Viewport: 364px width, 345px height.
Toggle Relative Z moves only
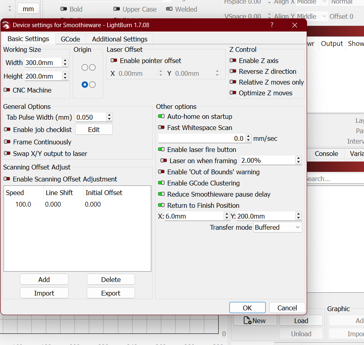pyautogui.click(x=233, y=82)
